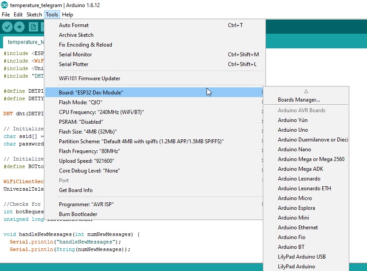Select Arduino Leonardo board

pyautogui.click(x=306, y=179)
